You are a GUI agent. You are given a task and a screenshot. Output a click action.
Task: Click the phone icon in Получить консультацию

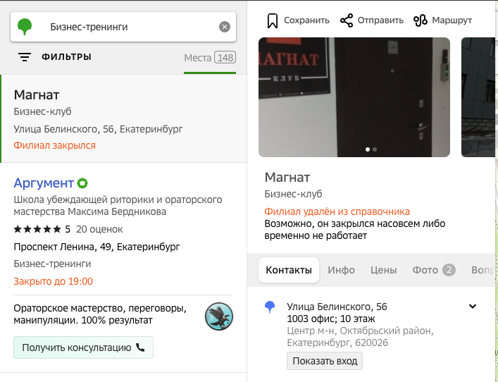[x=140, y=347]
